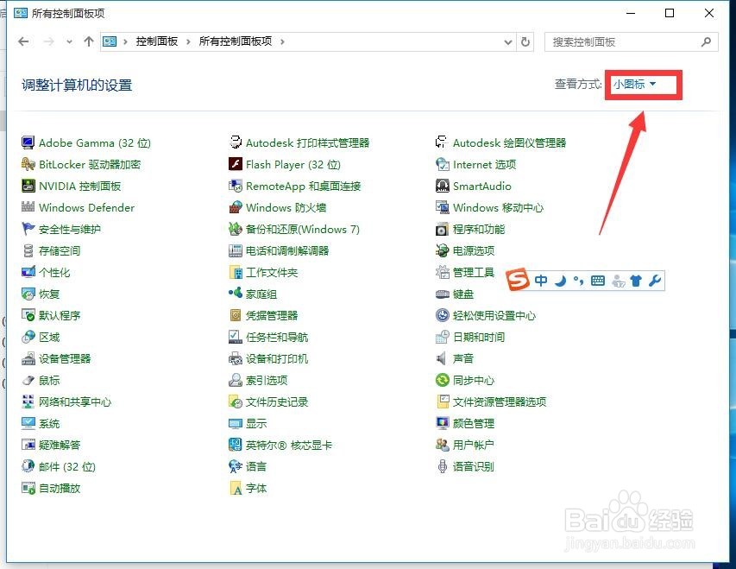Click the search magnifier icon

pyautogui.click(x=706, y=41)
